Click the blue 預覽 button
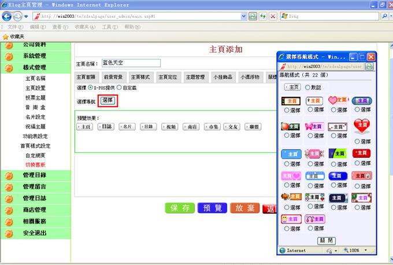The image size is (393, 265). (212, 209)
